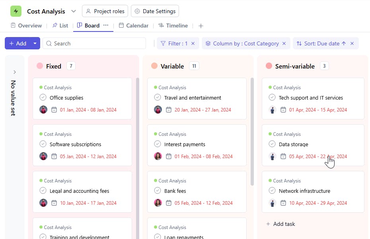Switch to the Timeline tab
This screenshot has width=370, height=239.
click(173, 25)
